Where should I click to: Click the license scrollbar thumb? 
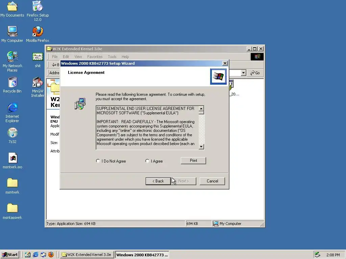[201, 113]
